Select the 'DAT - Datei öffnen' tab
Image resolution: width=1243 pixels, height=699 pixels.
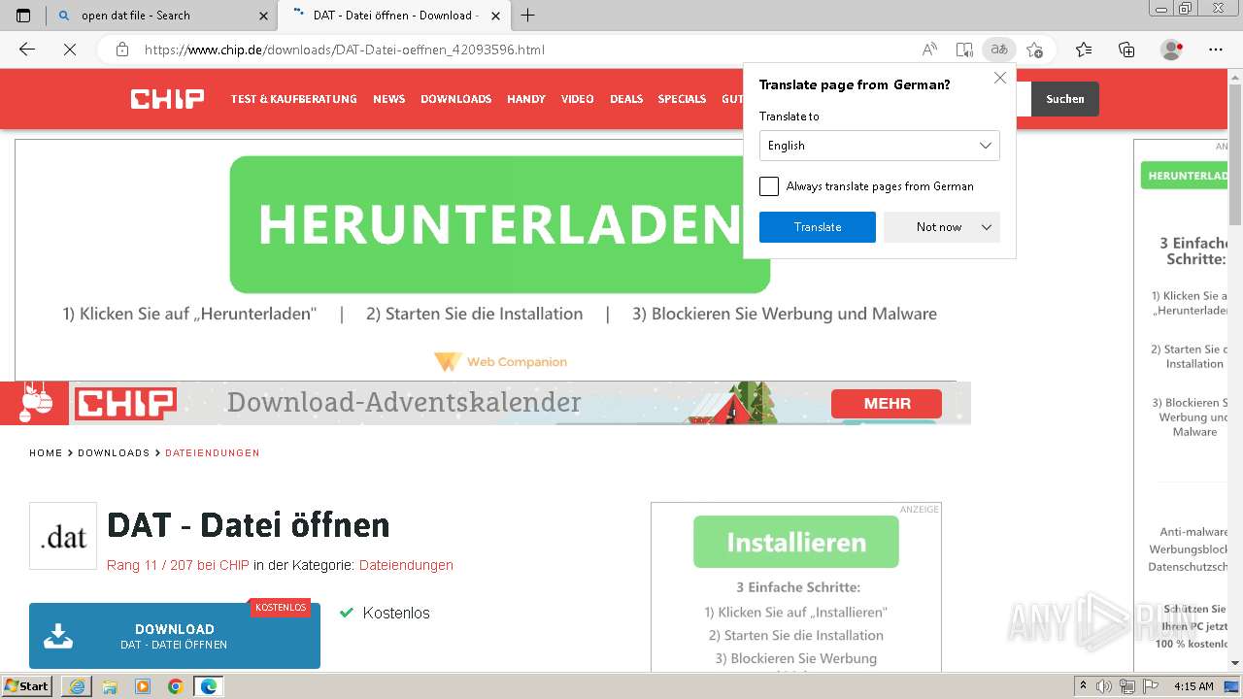pyautogui.click(x=393, y=16)
